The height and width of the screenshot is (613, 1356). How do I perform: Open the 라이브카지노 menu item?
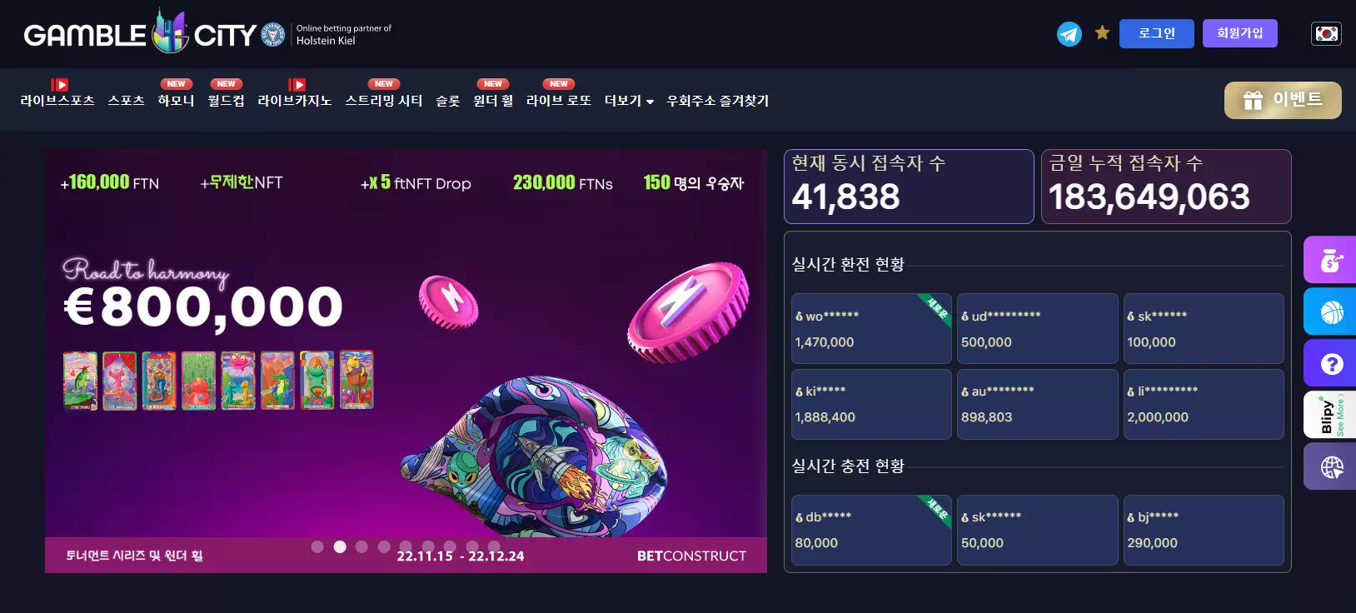pos(295,101)
